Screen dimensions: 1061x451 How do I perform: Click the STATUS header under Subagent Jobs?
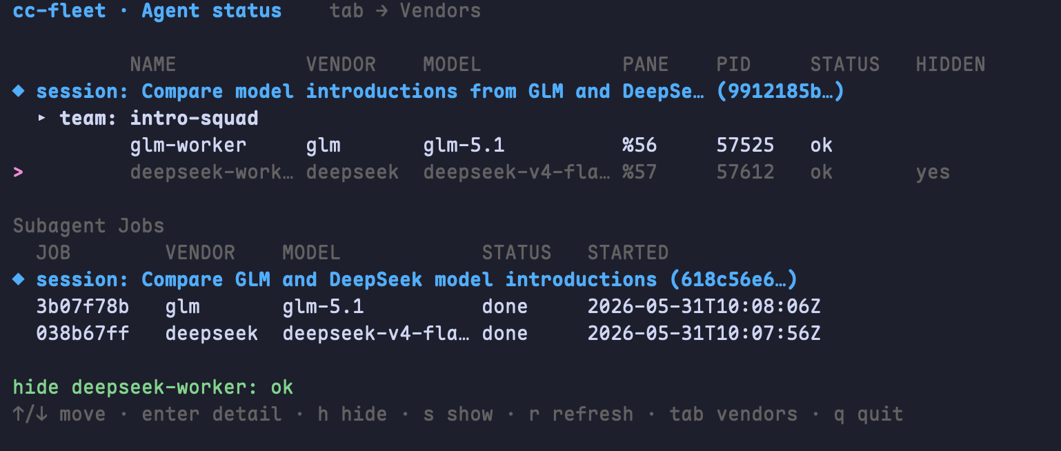[x=517, y=252]
